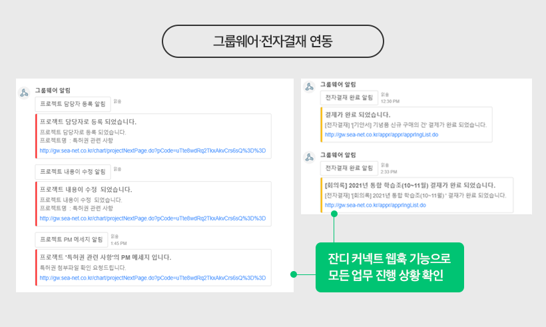Click the webhook avatar next to the 2:33 PM message
546x327 pixels.
pyautogui.click(x=309, y=157)
